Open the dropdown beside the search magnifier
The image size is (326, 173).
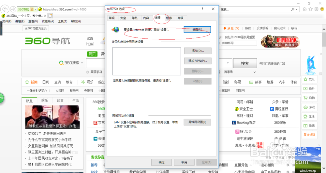(296, 9)
